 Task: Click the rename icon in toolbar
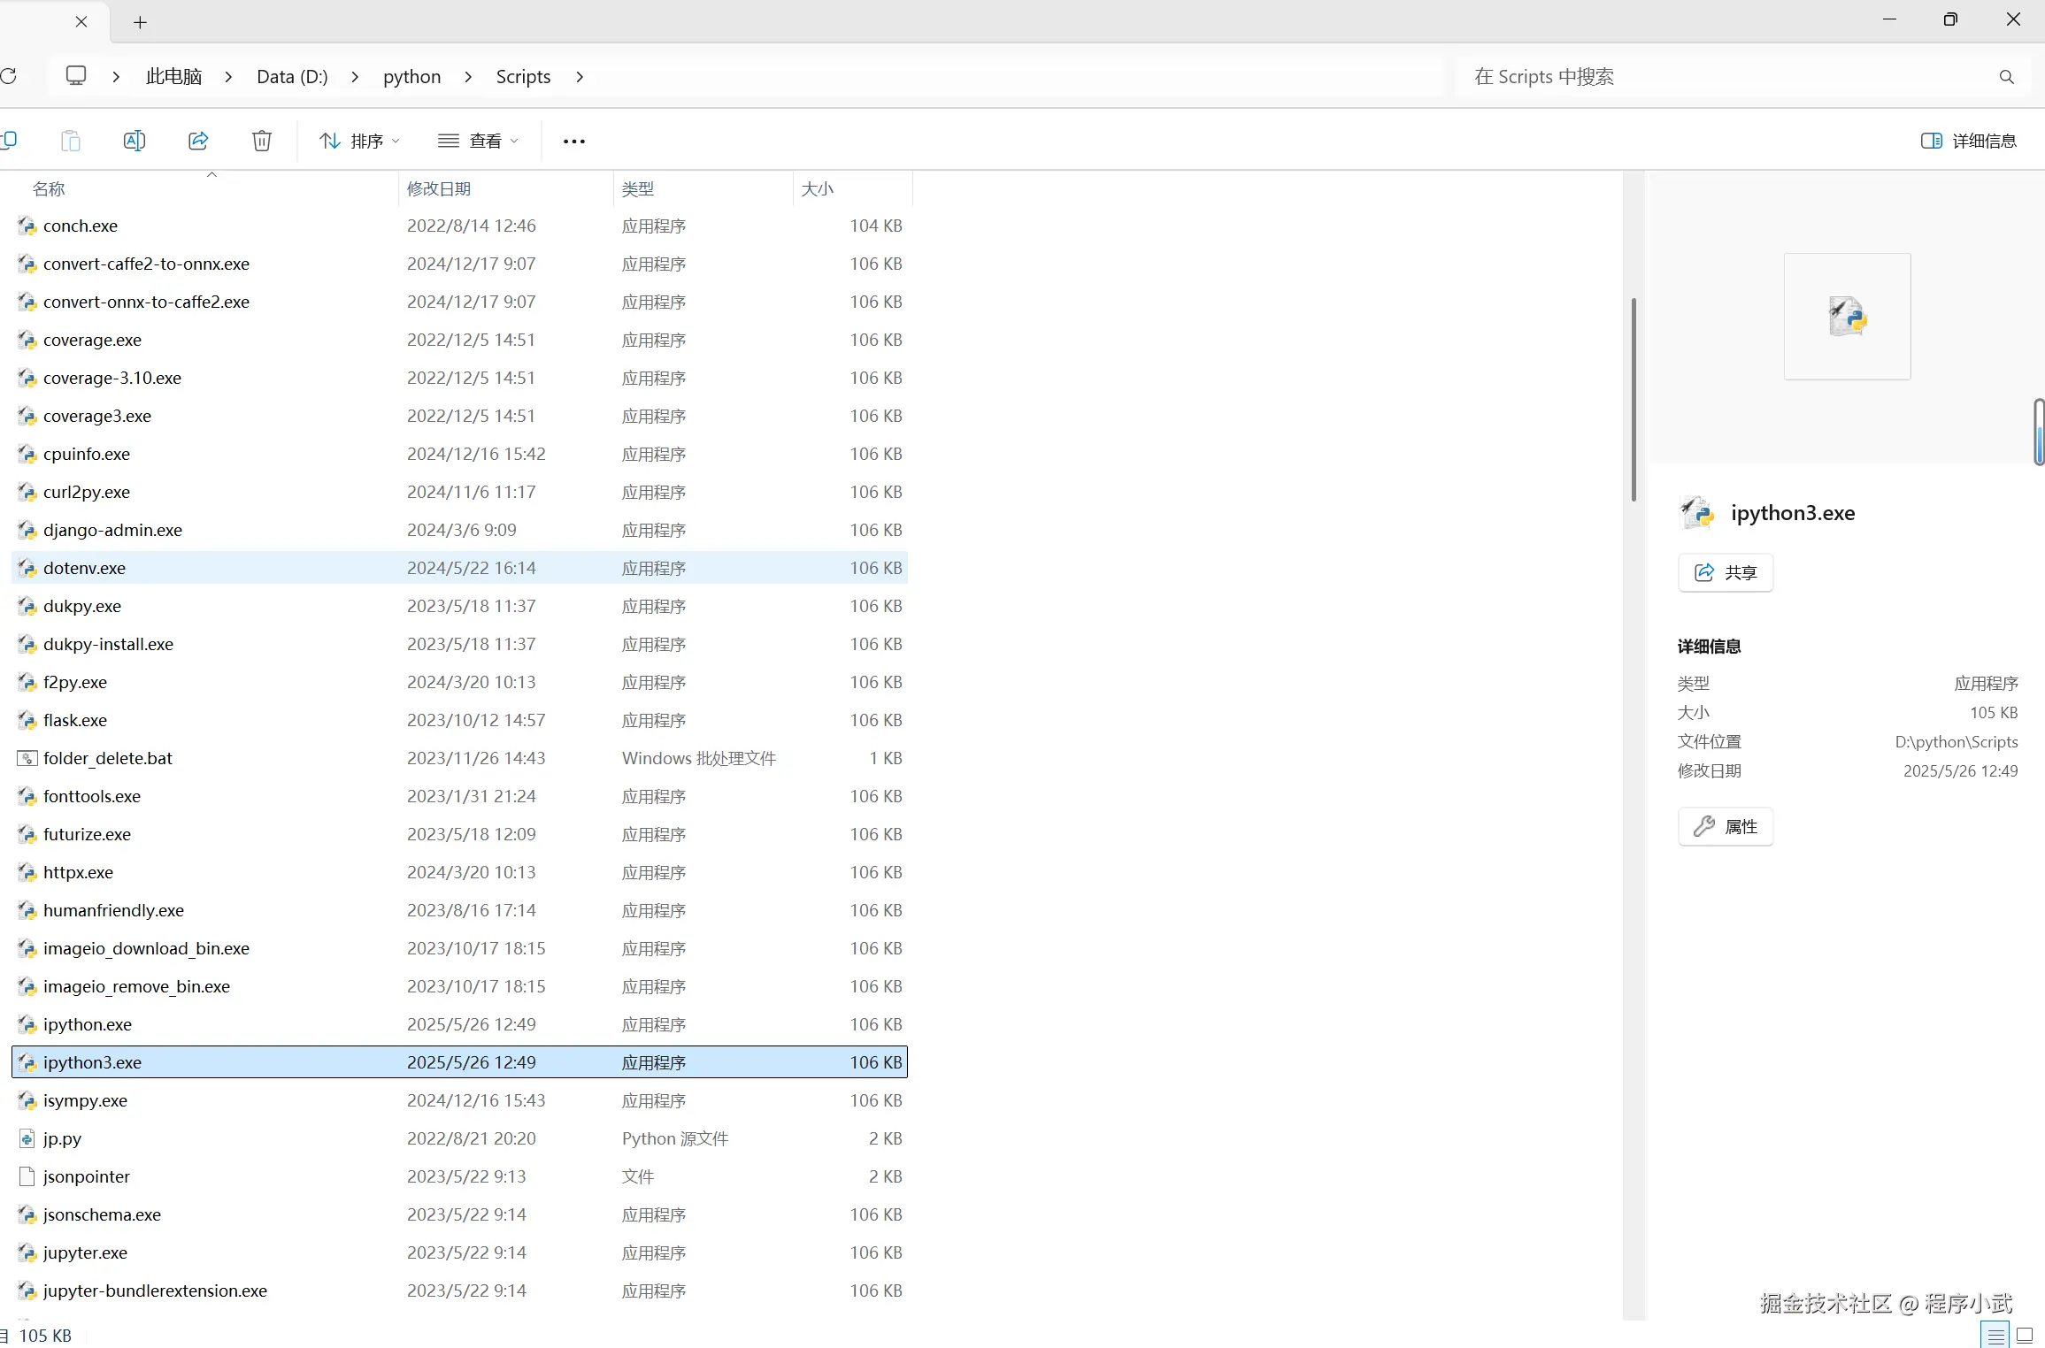click(135, 141)
